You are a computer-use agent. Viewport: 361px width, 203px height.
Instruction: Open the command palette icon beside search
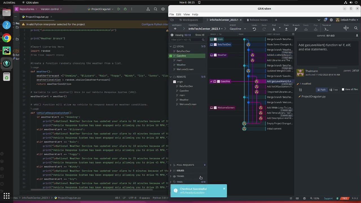point(346,28)
